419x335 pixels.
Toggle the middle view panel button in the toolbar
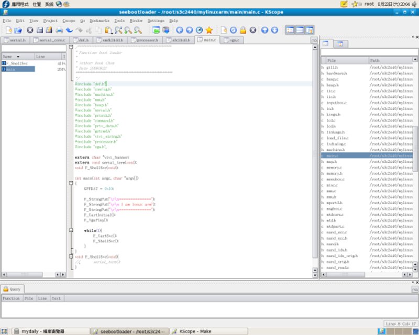coord(300,30)
